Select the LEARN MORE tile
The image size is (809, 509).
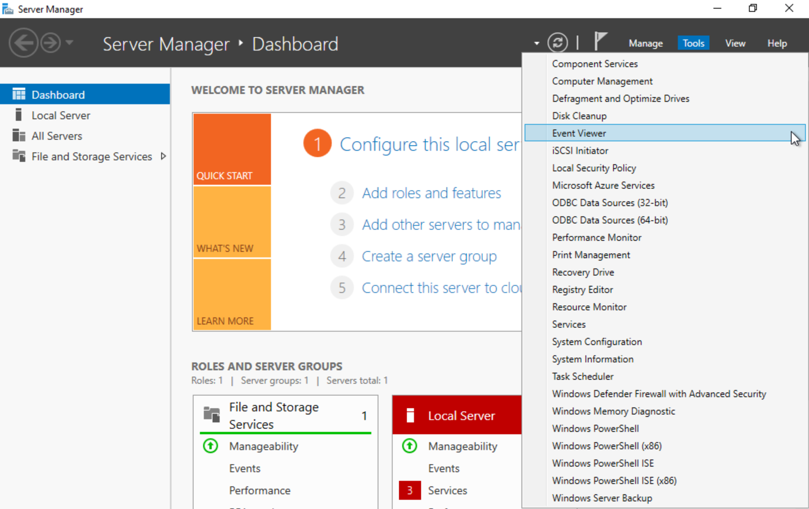pyautogui.click(x=232, y=295)
